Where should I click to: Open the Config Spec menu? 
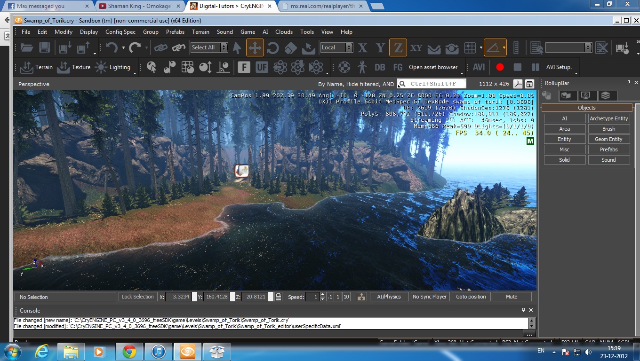coord(120,32)
